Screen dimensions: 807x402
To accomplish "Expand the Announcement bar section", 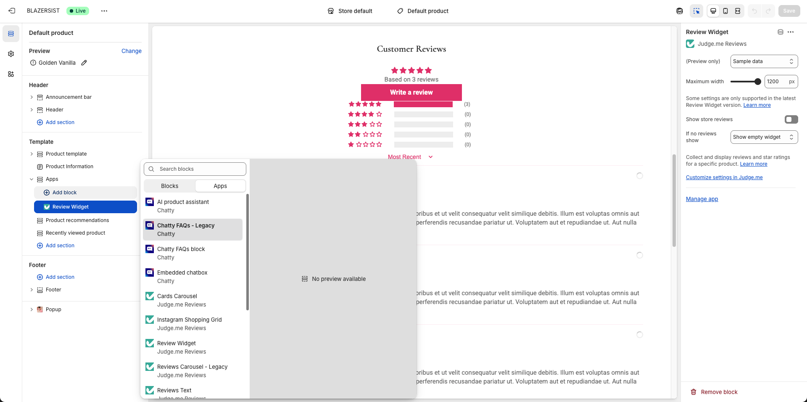I will [32, 97].
